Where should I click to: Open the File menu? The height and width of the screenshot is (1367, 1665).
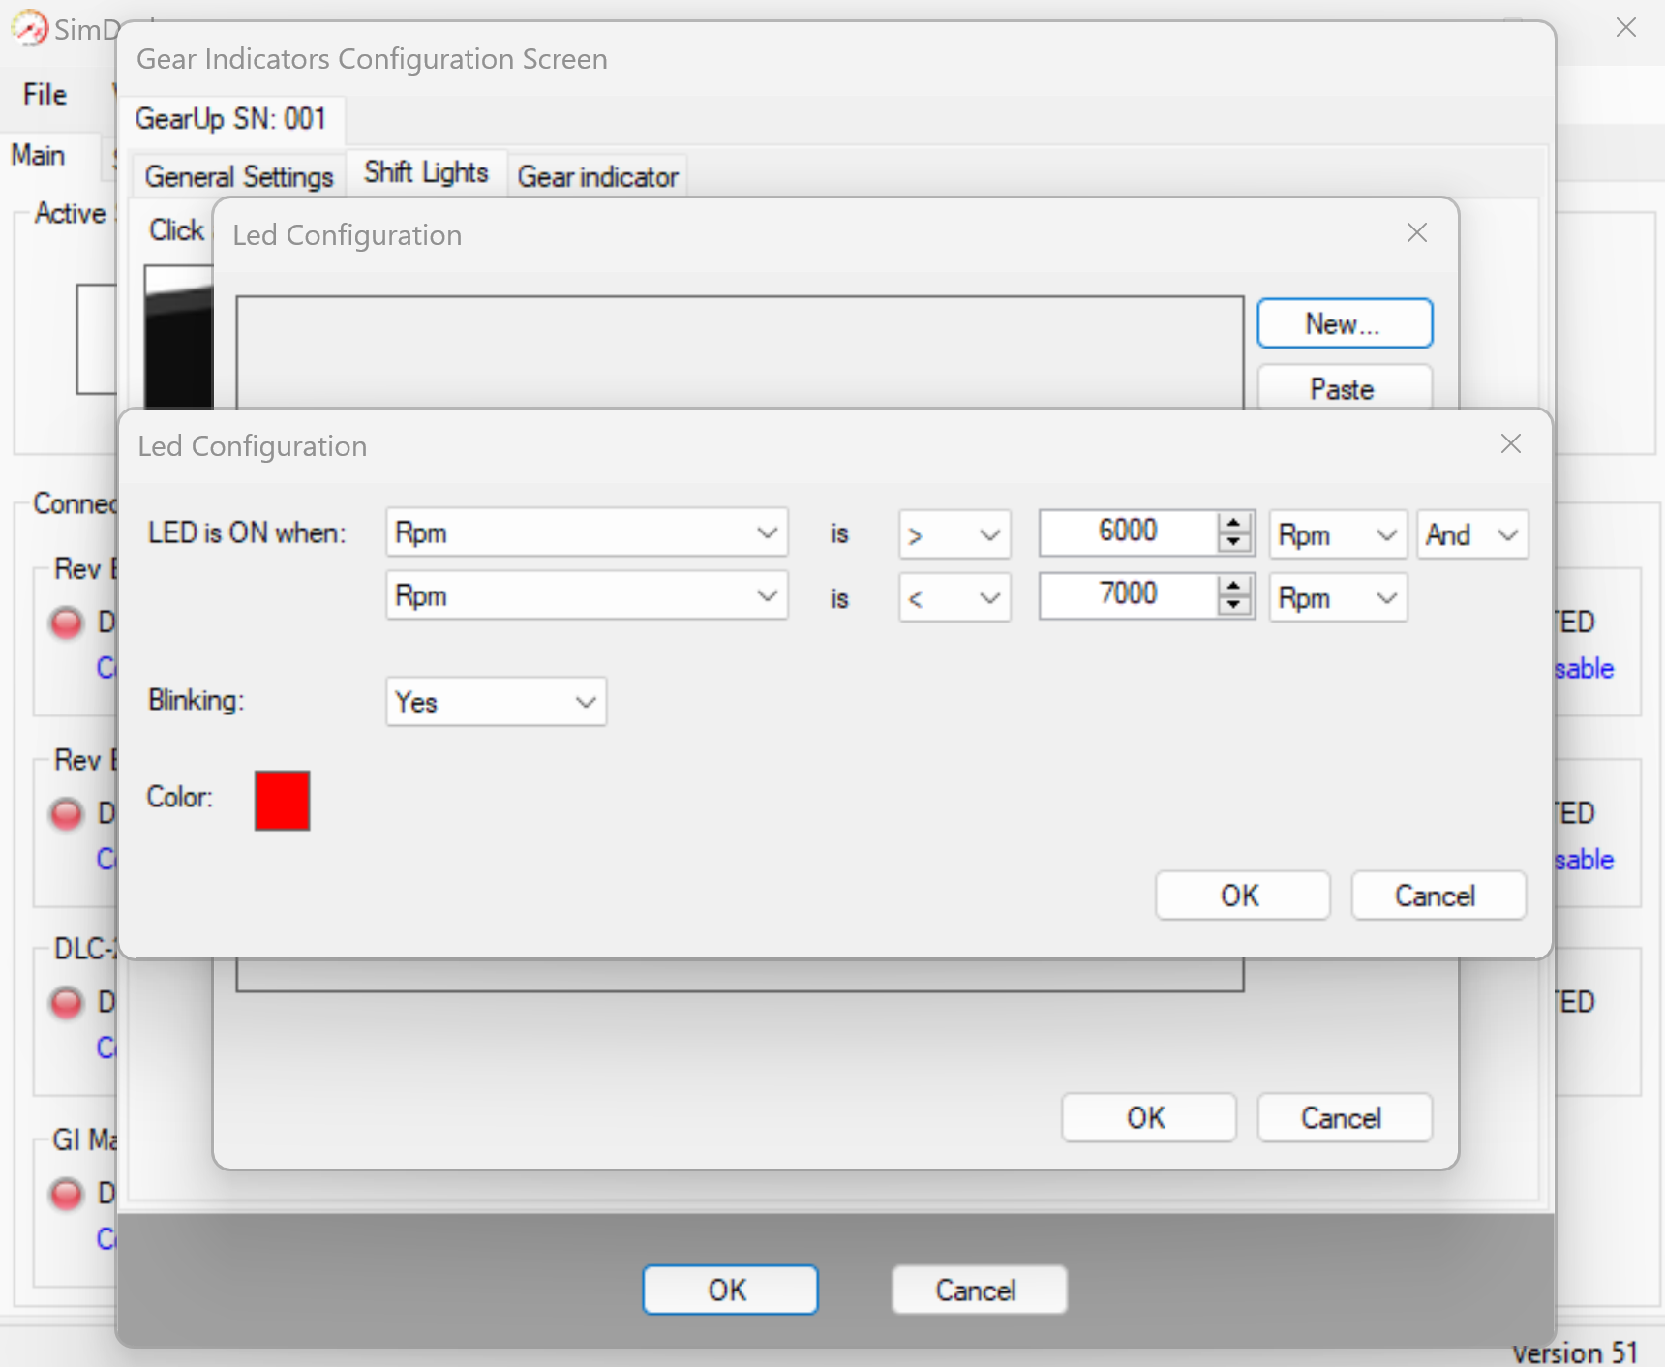coord(45,95)
